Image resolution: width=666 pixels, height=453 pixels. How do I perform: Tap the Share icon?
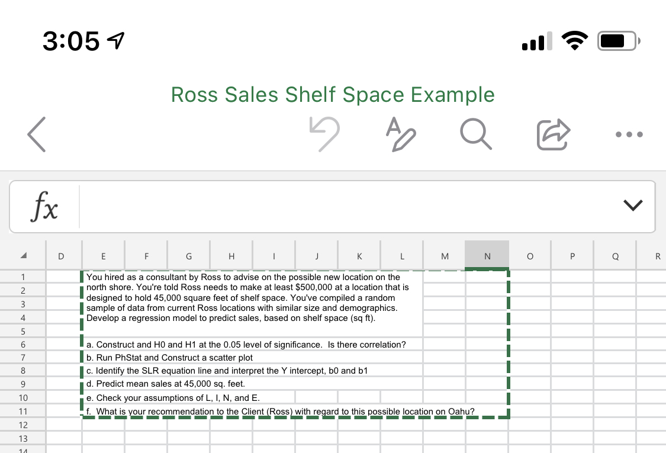[552, 134]
